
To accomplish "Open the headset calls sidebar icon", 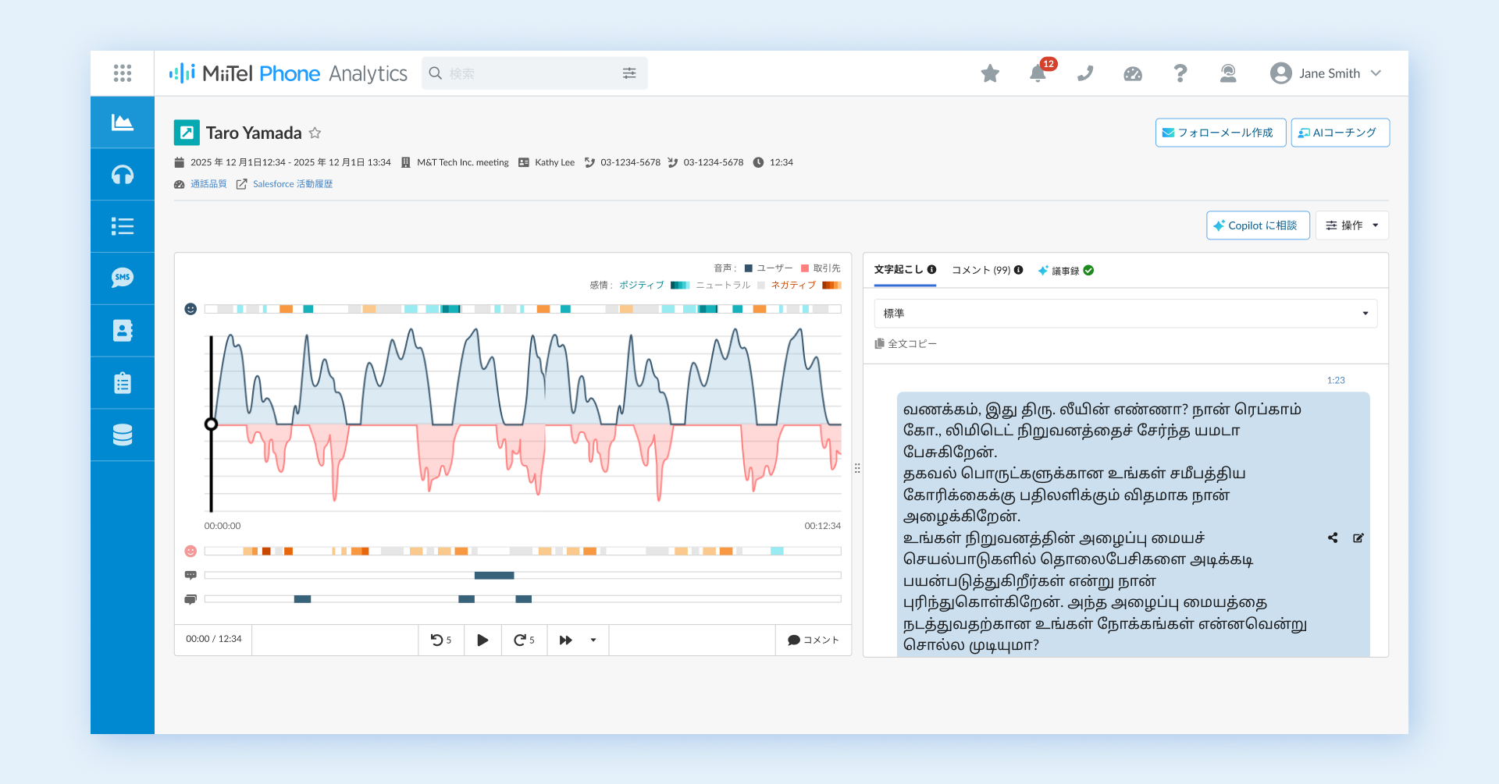I will coord(123,175).
